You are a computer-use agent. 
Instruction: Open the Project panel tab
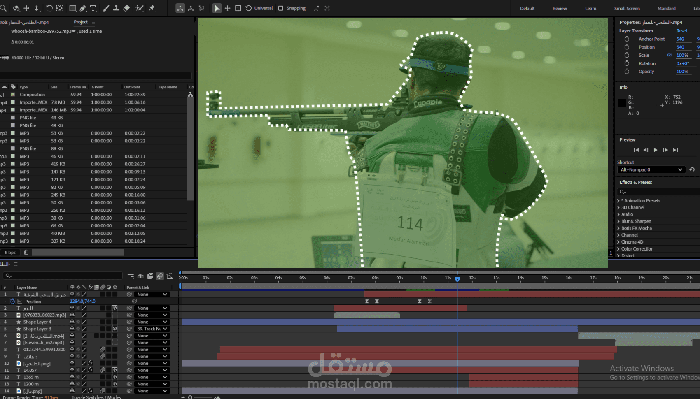click(x=81, y=22)
